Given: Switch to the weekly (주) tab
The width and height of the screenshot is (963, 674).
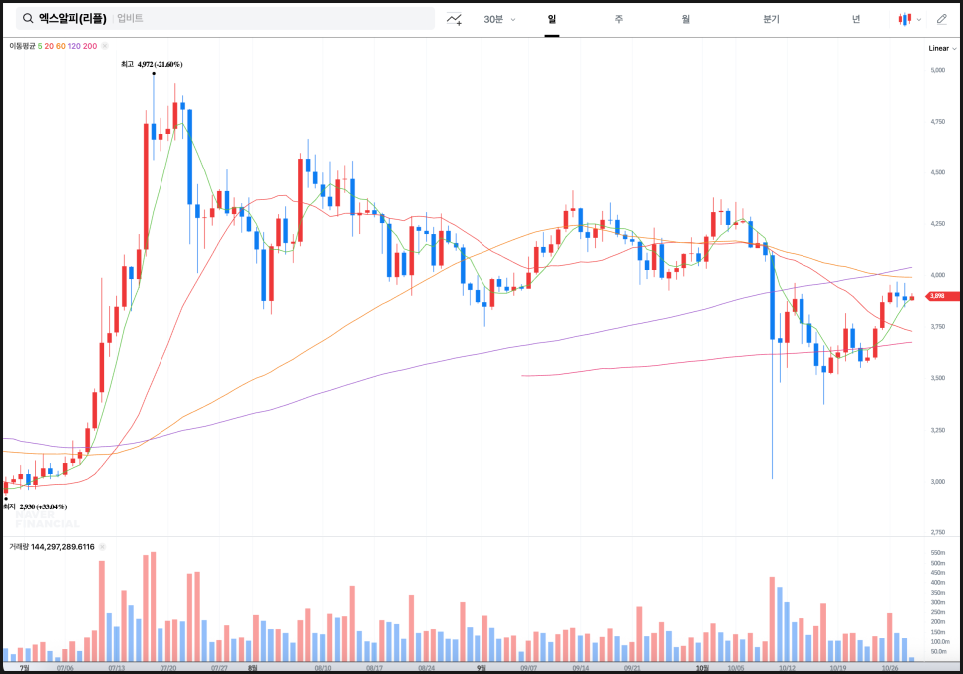Looking at the screenshot, I should (618, 19).
